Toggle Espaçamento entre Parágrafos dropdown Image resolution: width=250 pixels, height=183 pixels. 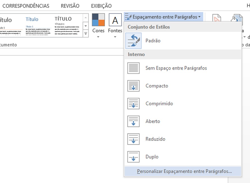(x=163, y=17)
